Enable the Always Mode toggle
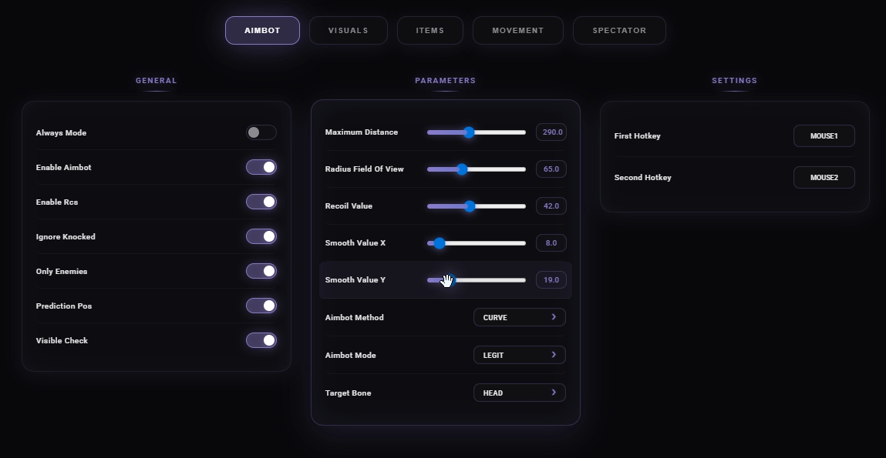The image size is (886, 458). tap(261, 132)
